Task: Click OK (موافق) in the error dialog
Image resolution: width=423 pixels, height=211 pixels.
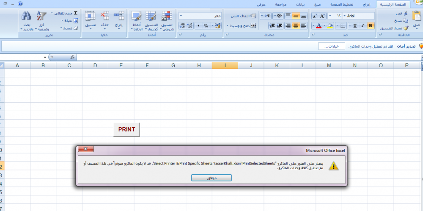Action: pyautogui.click(x=211, y=178)
